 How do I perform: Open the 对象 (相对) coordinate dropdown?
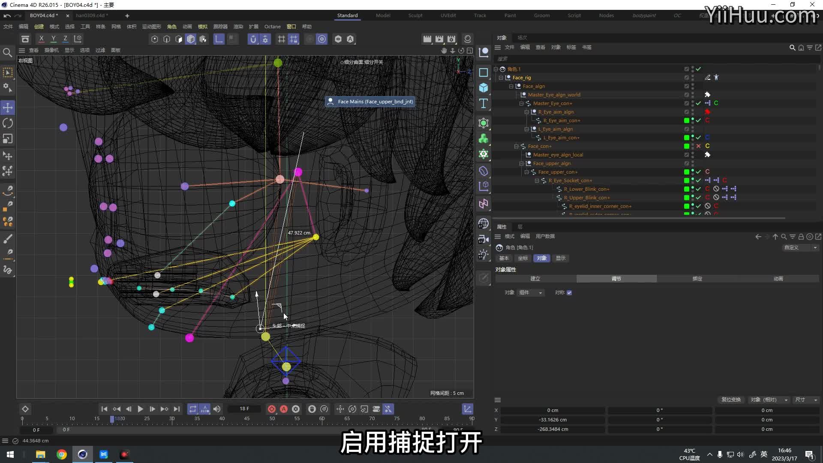tap(769, 400)
